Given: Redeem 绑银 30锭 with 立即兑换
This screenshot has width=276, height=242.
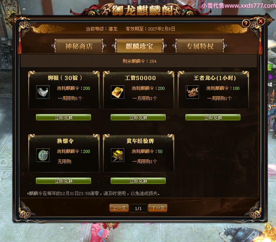Looking at the screenshot, I should point(63,117).
